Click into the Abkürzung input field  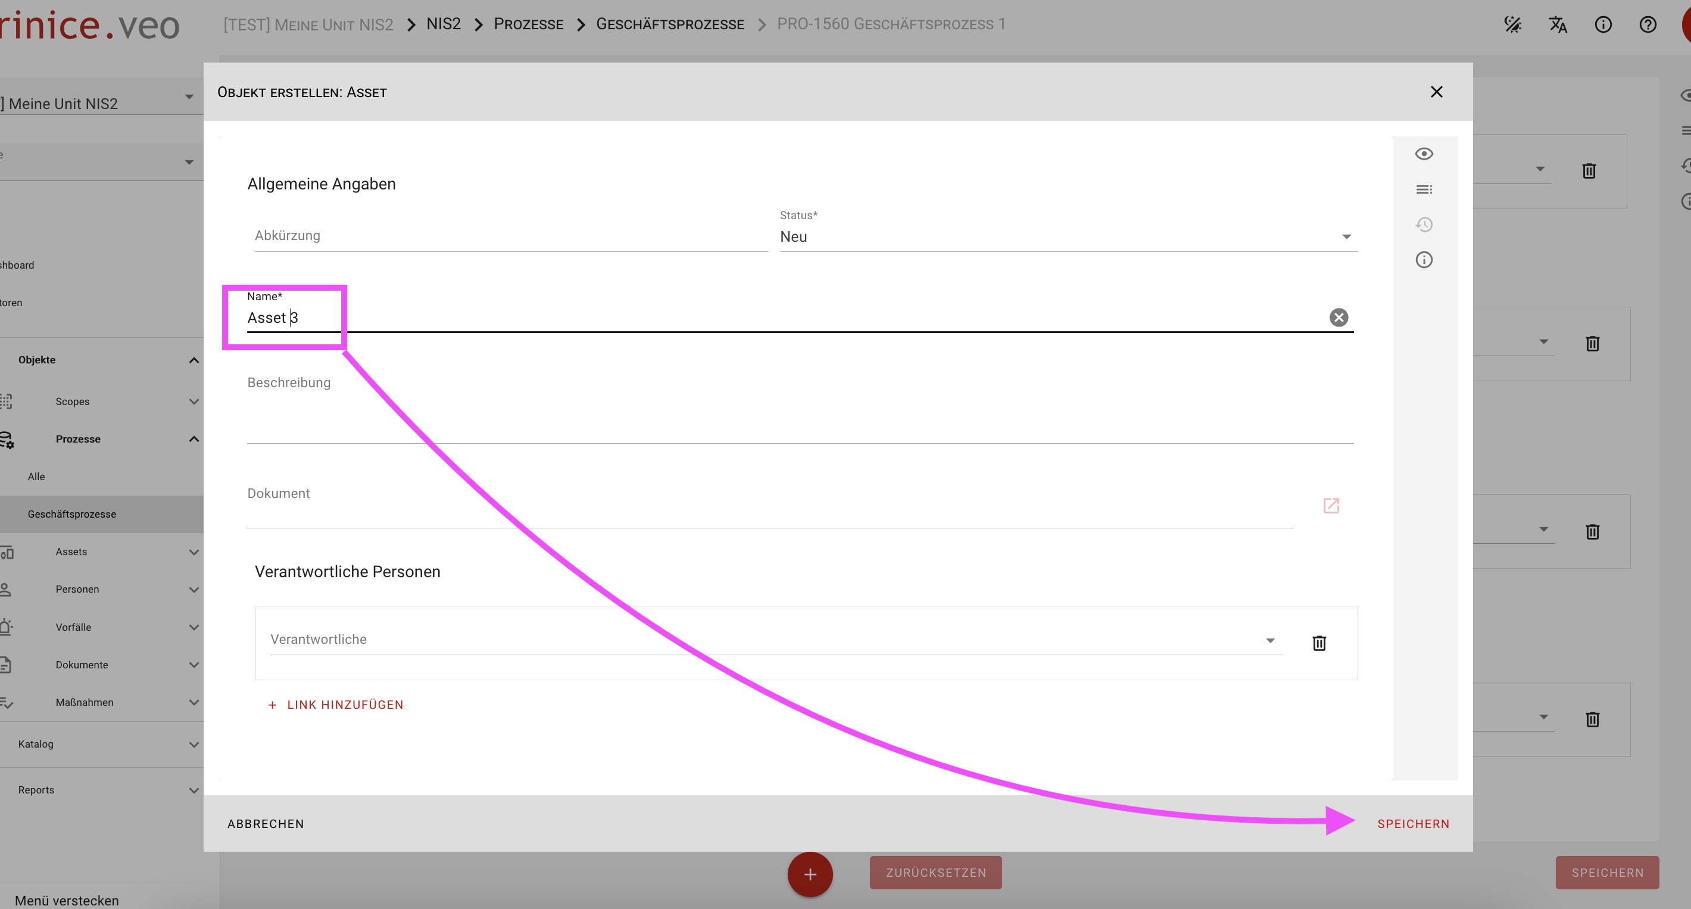pyautogui.click(x=510, y=236)
